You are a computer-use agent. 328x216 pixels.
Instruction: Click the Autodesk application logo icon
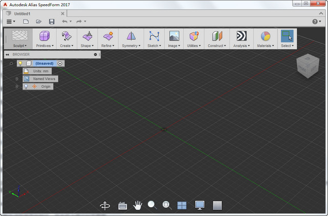pos(5,5)
